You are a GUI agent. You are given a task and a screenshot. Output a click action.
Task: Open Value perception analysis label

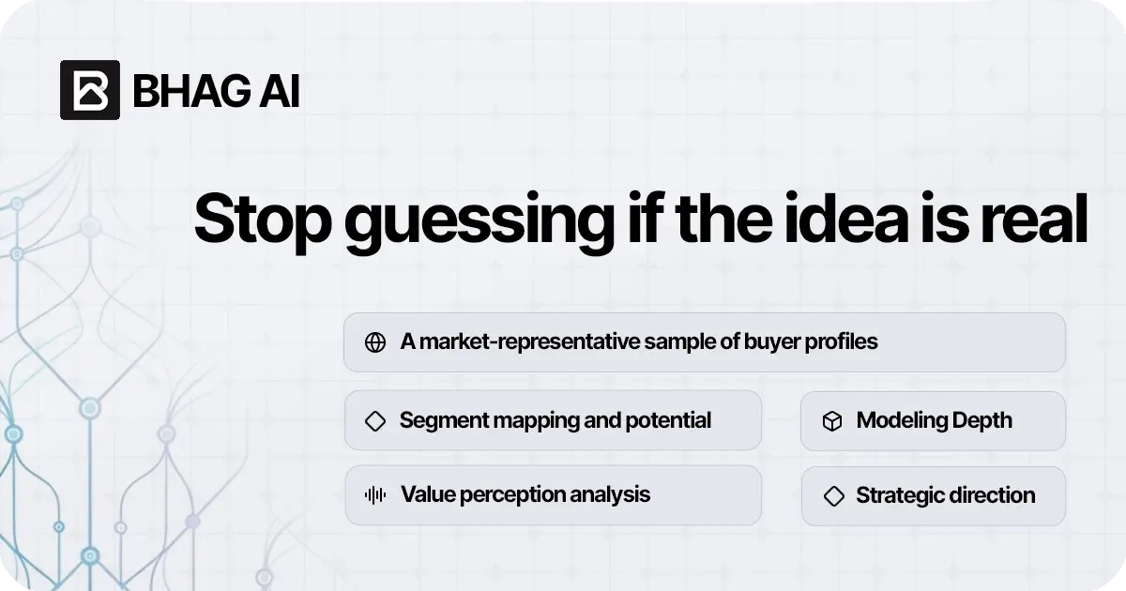[525, 494]
